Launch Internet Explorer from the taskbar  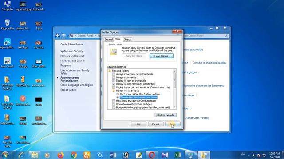pos(22,155)
